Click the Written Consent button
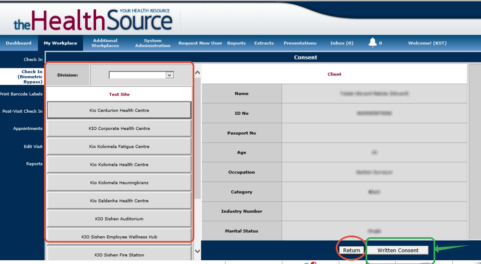The image size is (481, 264). pos(398,250)
